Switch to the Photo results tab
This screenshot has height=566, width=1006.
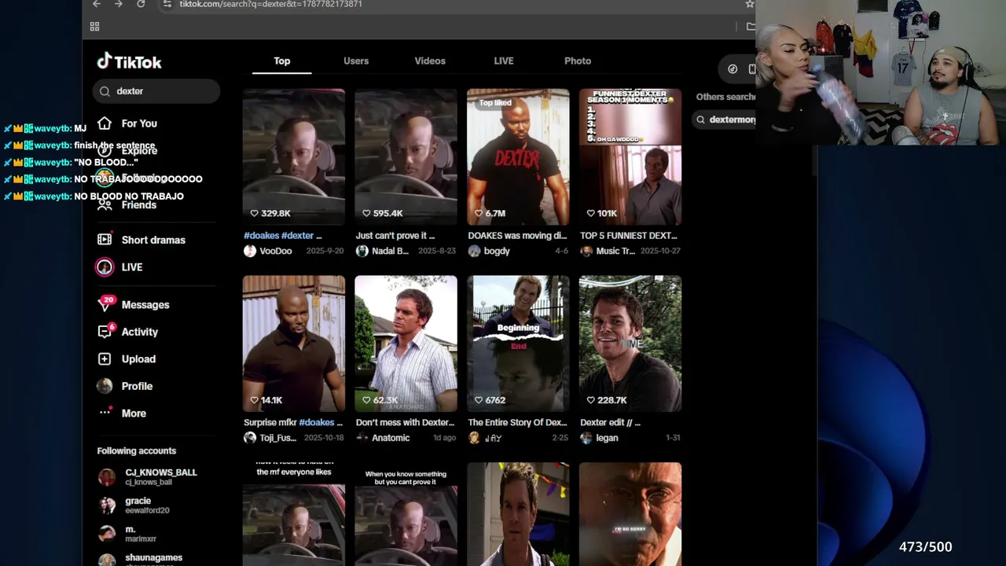(x=578, y=61)
